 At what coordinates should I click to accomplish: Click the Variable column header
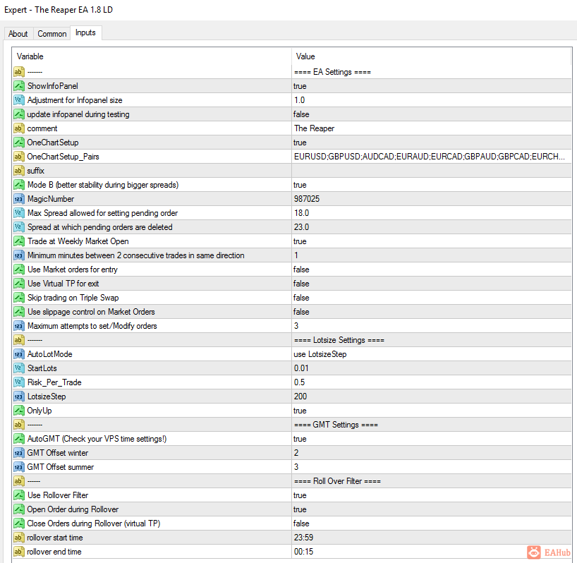[30, 56]
